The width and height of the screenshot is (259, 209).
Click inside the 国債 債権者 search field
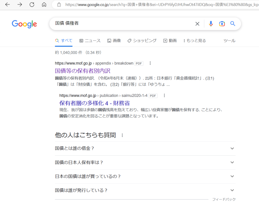click(121, 23)
